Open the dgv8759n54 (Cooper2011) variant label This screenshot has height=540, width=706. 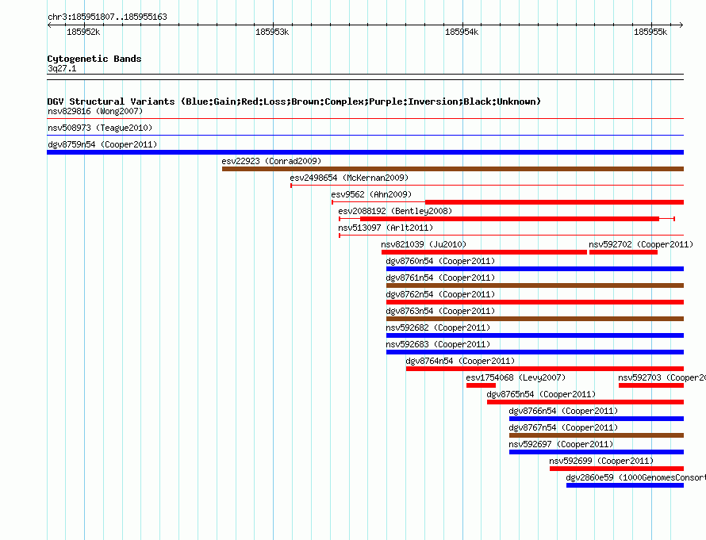pos(102,144)
